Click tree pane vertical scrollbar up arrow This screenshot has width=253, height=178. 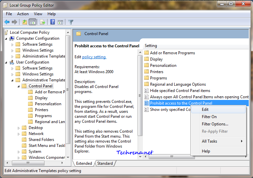coord(68,32)
